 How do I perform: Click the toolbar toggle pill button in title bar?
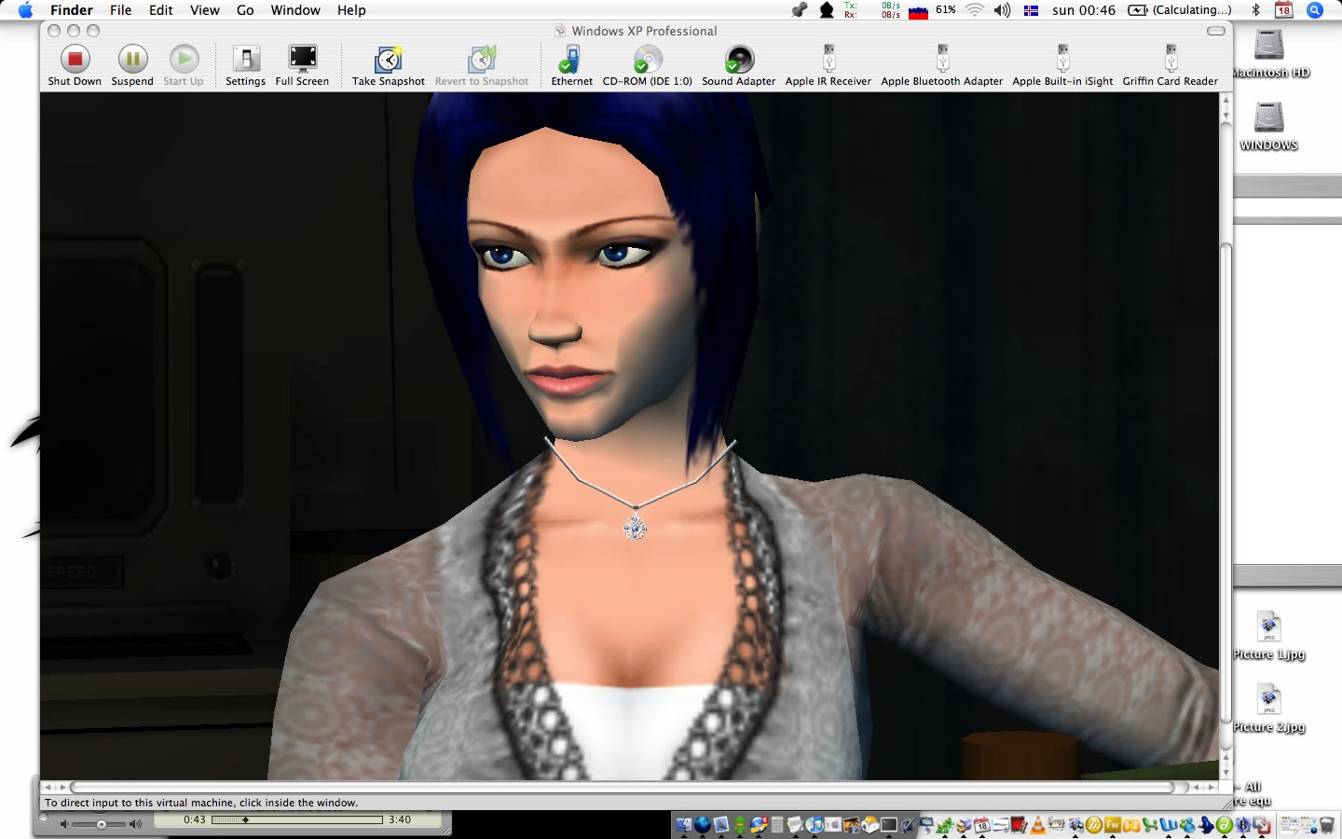pos(1215,31)
